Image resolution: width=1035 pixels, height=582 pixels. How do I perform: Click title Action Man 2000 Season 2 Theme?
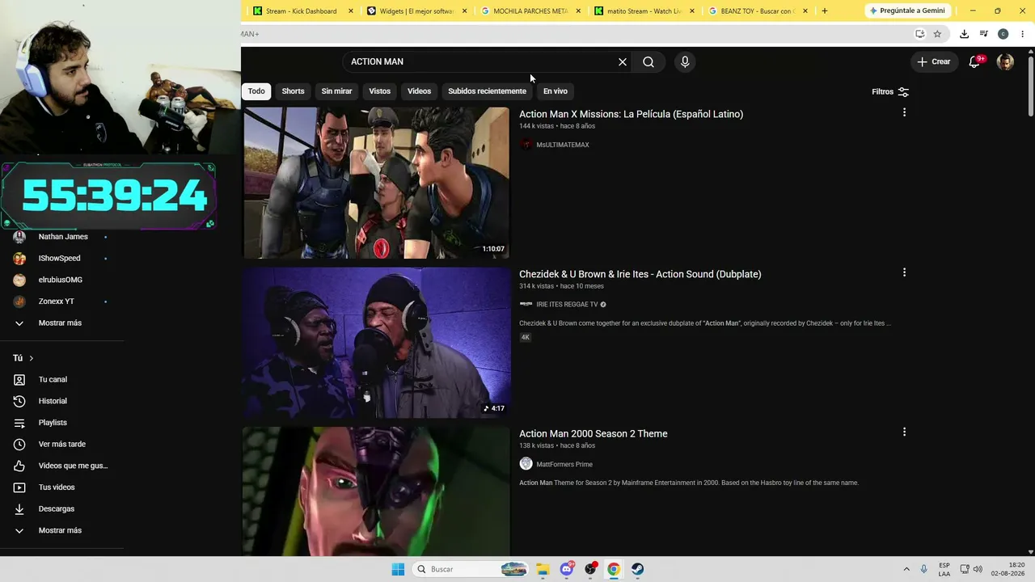593,434
